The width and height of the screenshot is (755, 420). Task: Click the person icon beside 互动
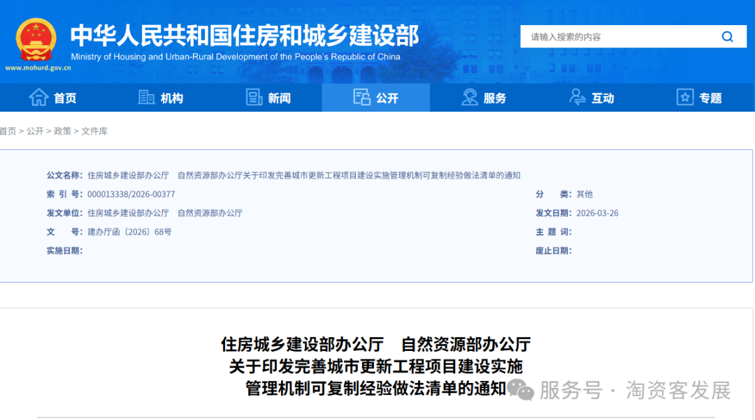[577, 98]
